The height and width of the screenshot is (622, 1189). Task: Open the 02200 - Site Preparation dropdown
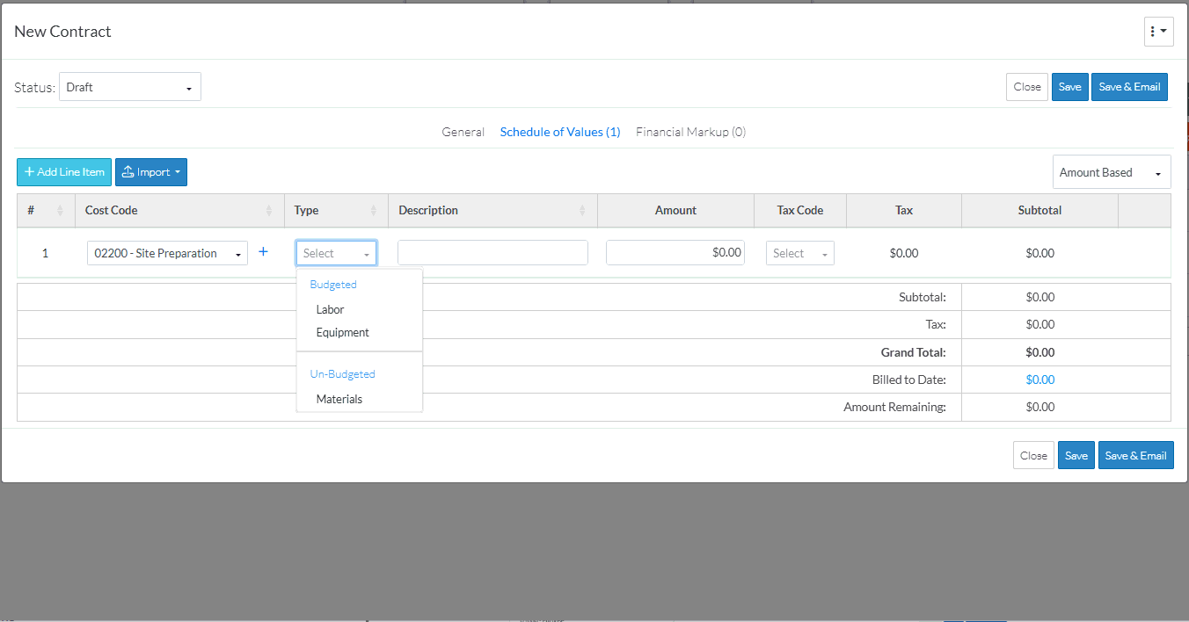tap(167, 253)
